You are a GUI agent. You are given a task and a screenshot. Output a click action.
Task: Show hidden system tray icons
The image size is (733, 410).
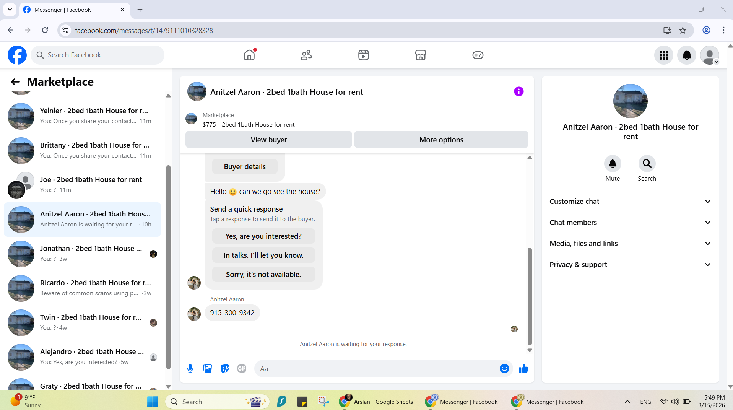[627, 402]
